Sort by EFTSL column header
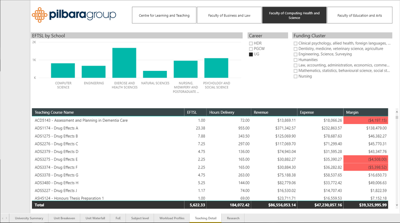The image size is (400, 223). coord(196,112)
